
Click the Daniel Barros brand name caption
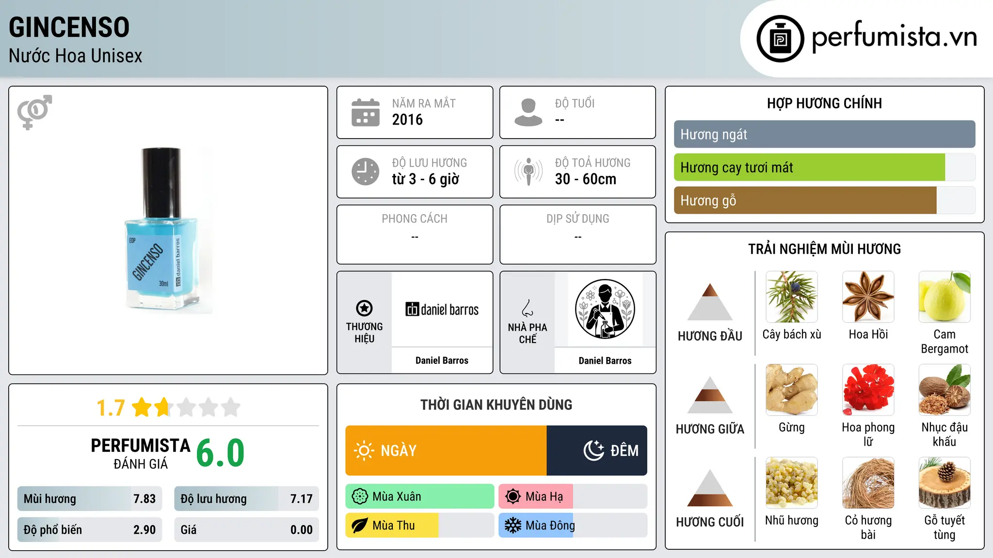(442, 360)
